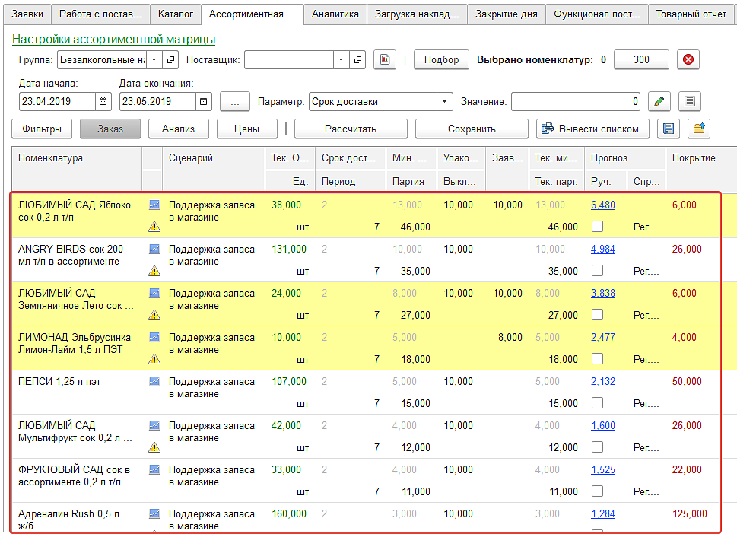Click the red clear selection icon
The image size is (737, 534).
pyautogui.click(x=688, y=59)
